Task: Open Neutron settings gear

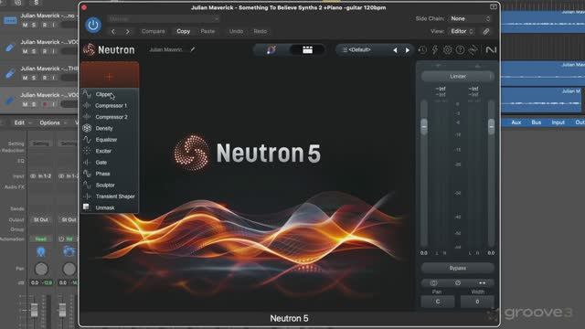Action: [447, 50]
